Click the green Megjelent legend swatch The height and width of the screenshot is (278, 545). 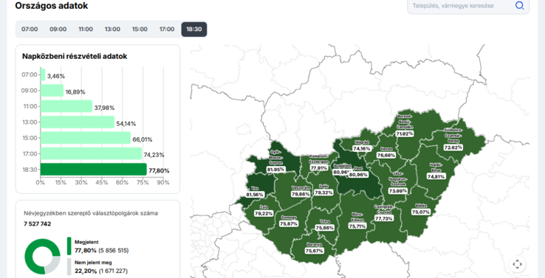click(69, 246)
